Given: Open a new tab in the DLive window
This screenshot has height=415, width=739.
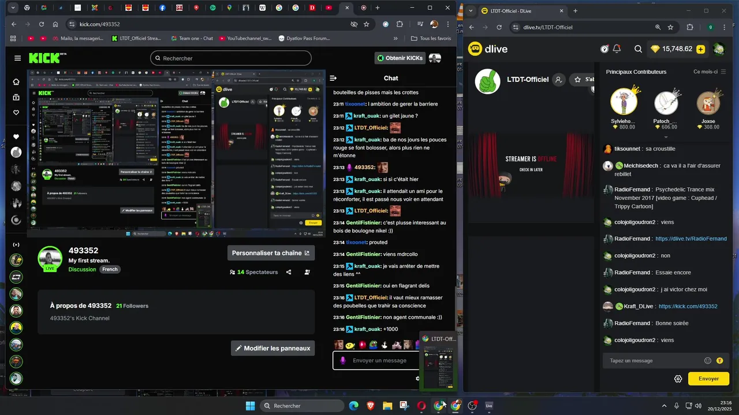Looking at the screenshot, I should pyautogui.click(x=575, y=11).
